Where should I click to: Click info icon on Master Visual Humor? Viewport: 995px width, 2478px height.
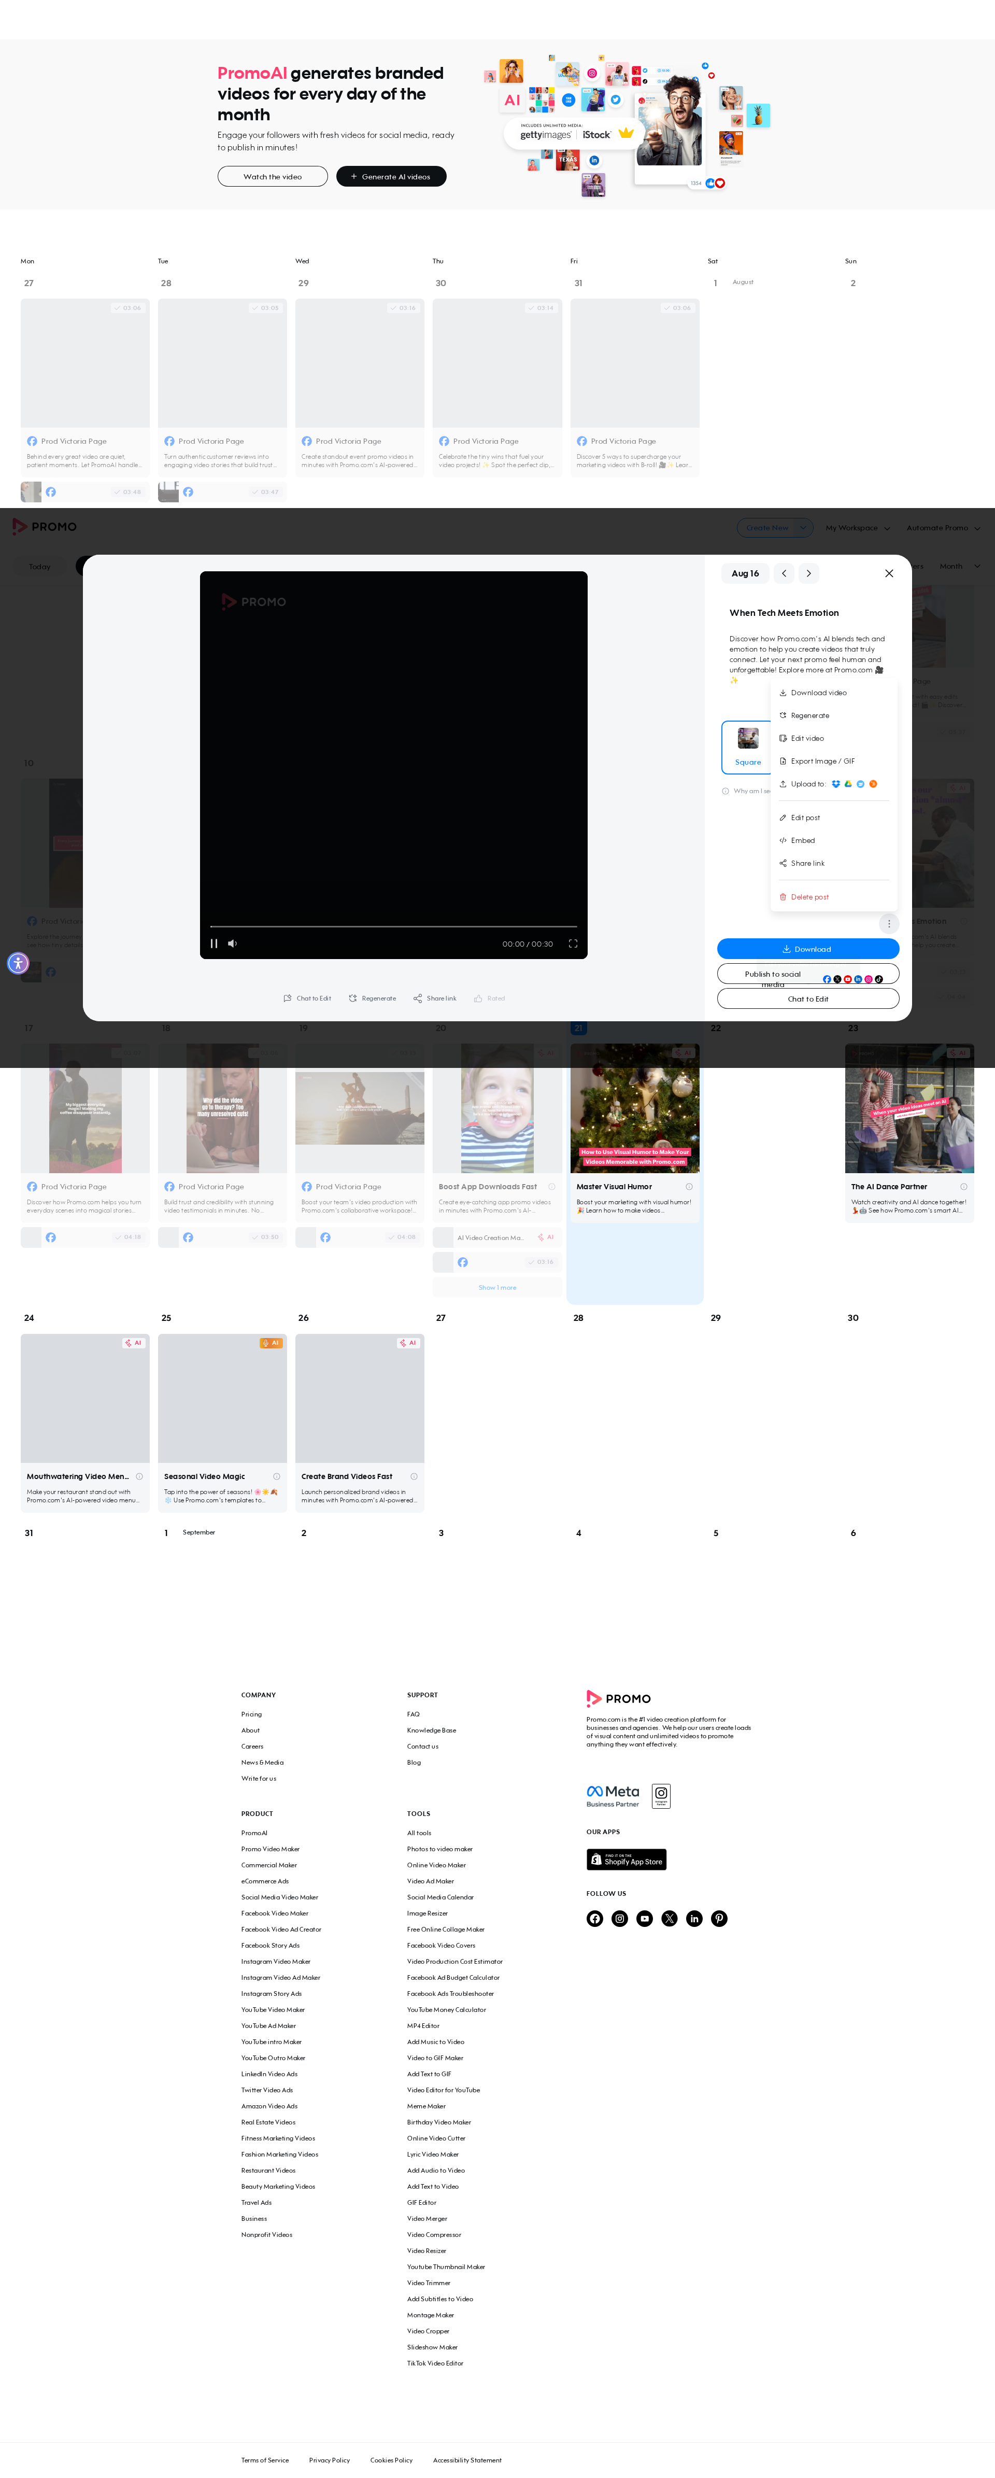tap(689, 1187)
